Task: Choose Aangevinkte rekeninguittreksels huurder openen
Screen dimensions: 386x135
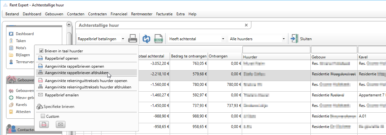Action: point(86,81)
